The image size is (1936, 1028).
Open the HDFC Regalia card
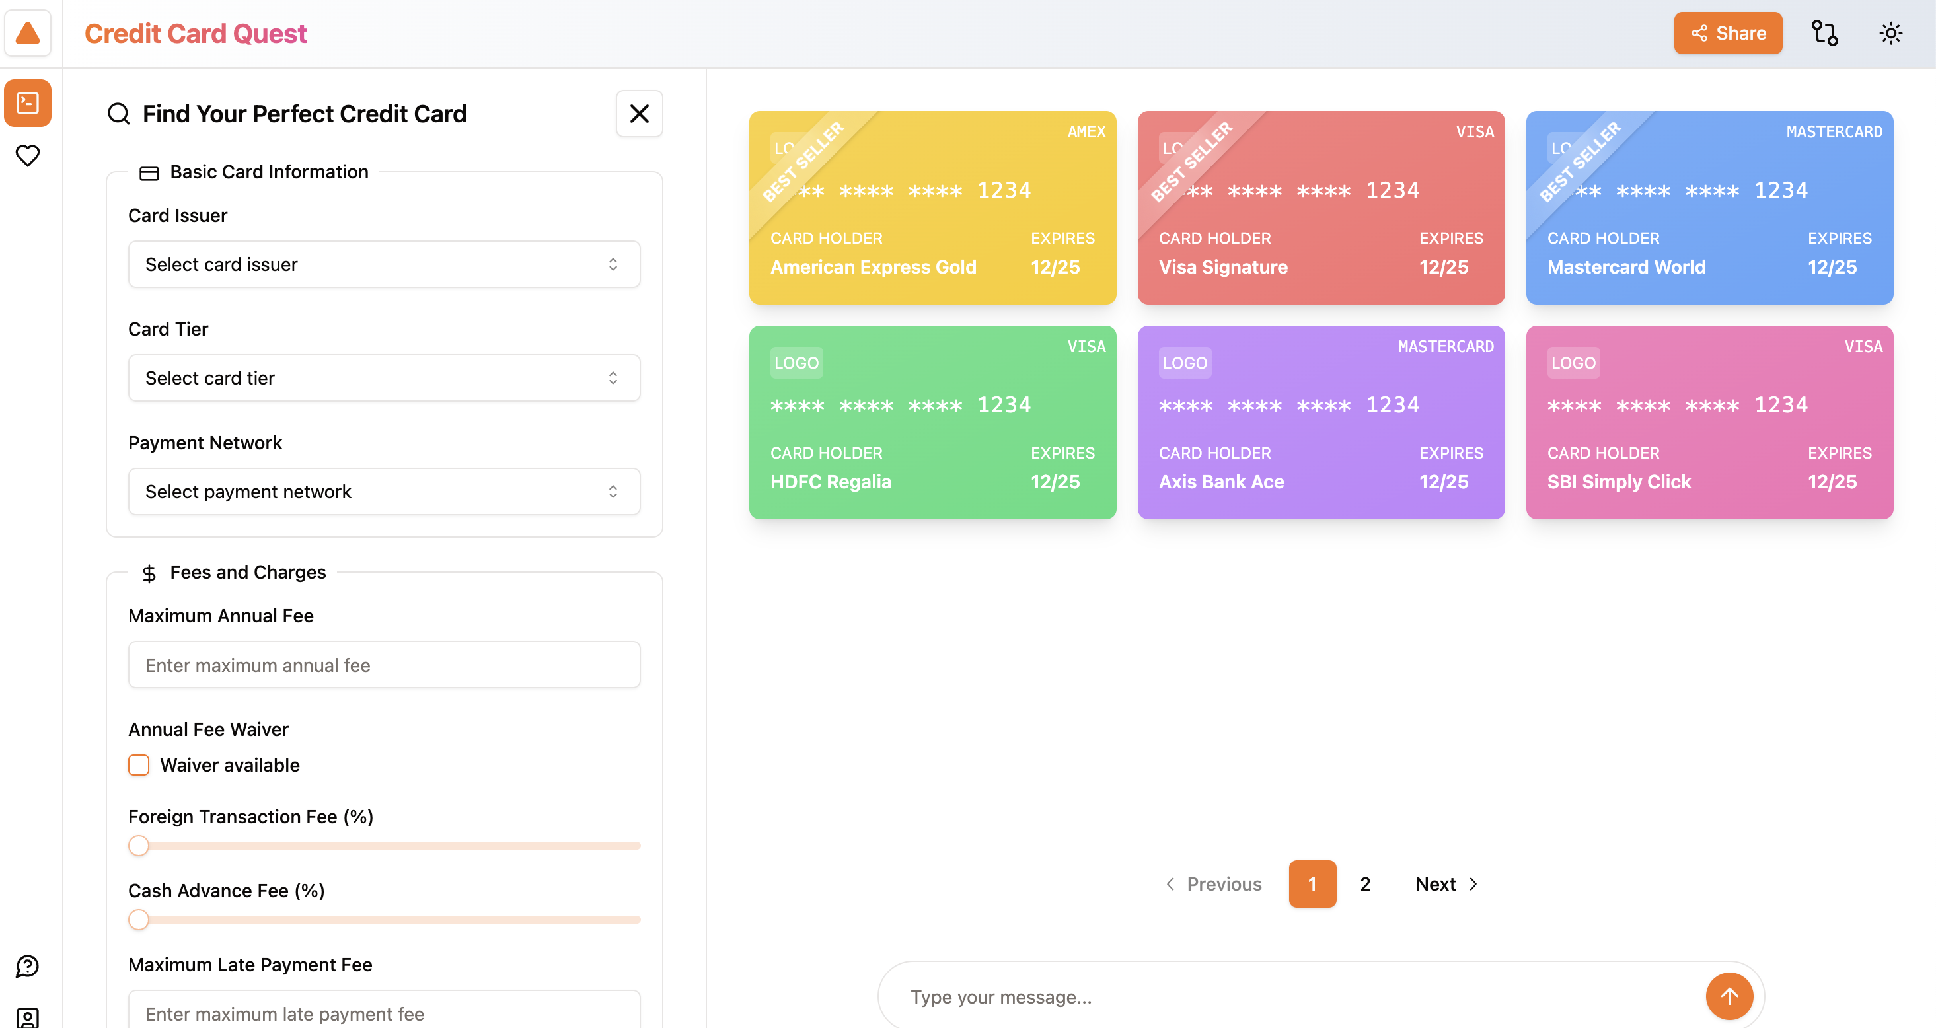pyautogui.click(x=933, y=422)
